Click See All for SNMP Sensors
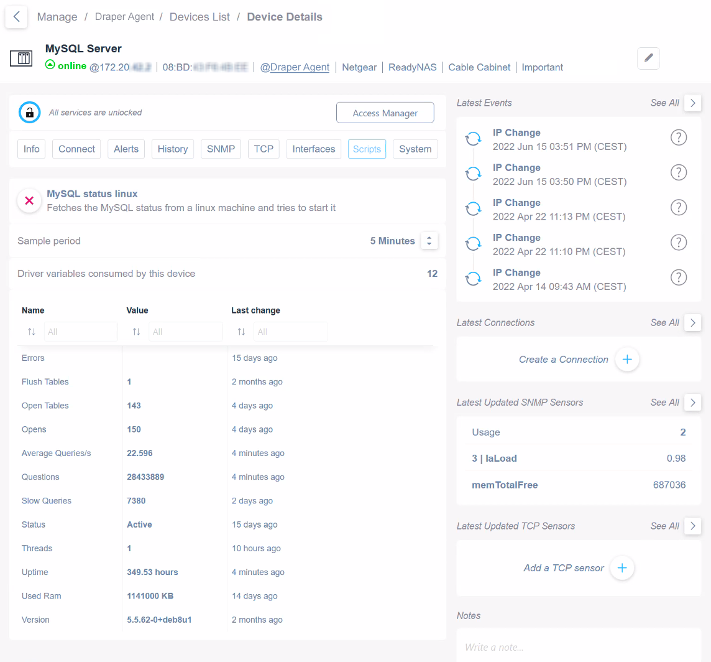 [x=665, y=403]
